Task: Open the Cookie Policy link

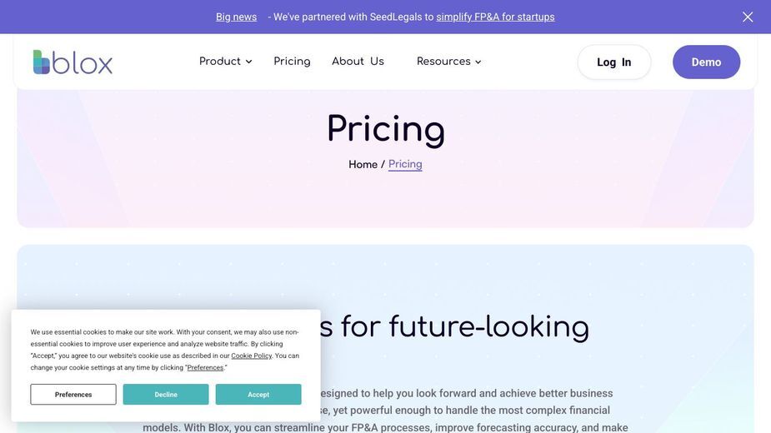Action: (251, 356)
